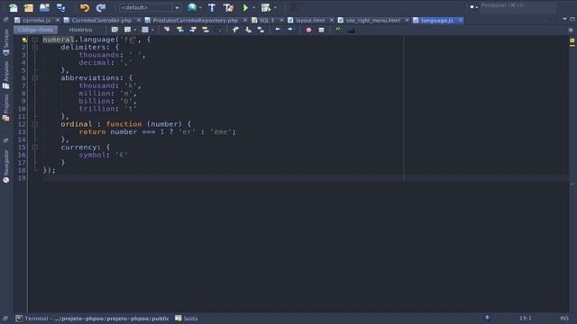Viewport: 577px width, 324px height.
Task: Click the Next Bookmark icon
Action: coord(249,30)
